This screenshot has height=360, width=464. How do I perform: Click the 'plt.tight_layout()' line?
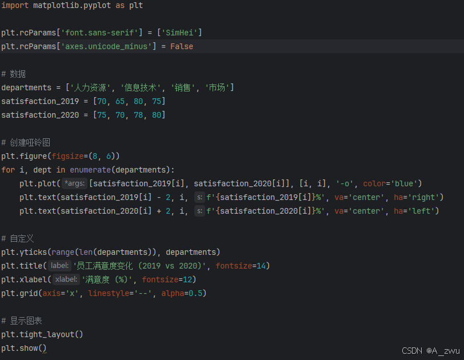[42, 334]
